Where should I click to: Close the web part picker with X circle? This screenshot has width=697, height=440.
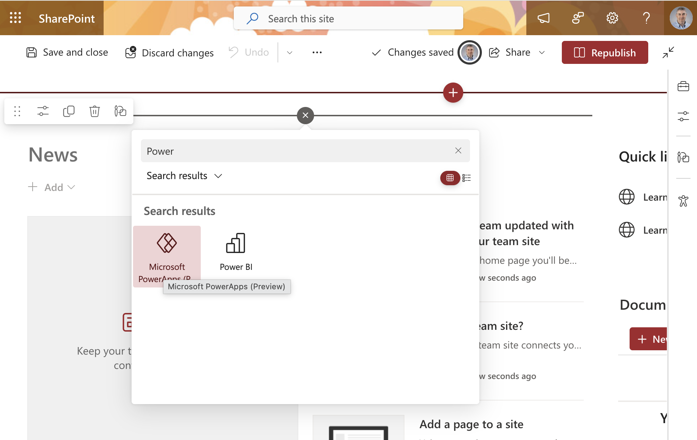point(305,116)
